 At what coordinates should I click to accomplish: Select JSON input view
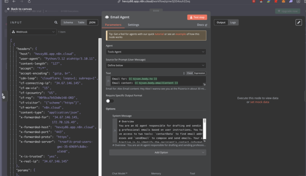tap(92, 22)
